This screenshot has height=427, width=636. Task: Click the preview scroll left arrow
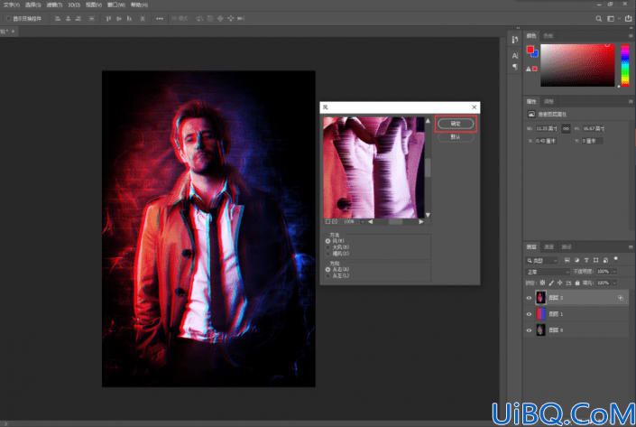pos(370,221)
